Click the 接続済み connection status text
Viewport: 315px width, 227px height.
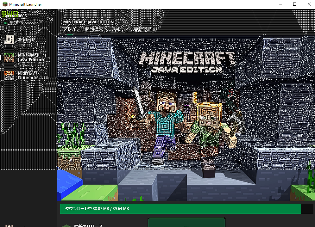click(16, 23)
